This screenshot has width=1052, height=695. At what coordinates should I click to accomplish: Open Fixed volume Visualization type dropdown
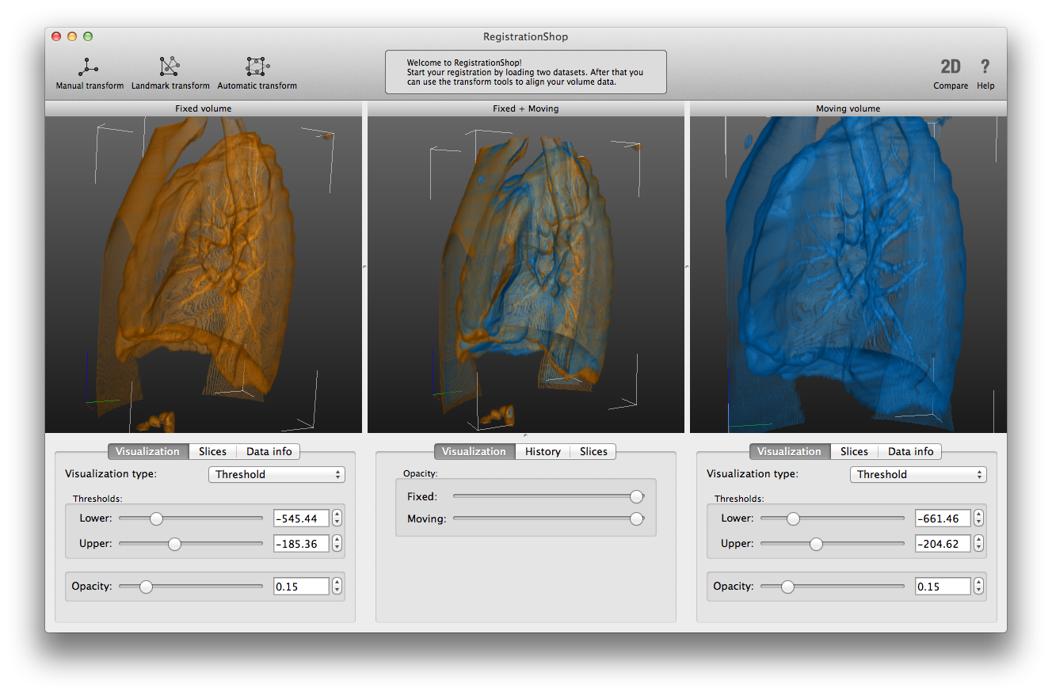tap(276, 475)
